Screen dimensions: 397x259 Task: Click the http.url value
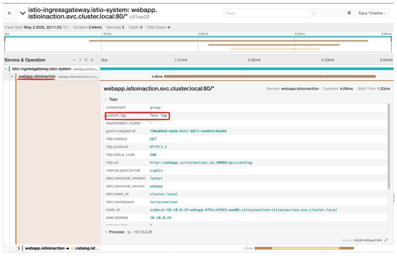tap(201, 162)
